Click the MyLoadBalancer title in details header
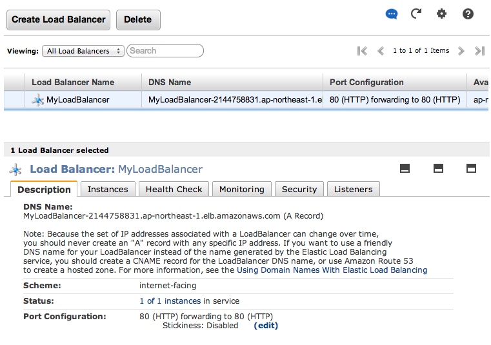This screenshot has height=345, width=491. tap(160, 170)
